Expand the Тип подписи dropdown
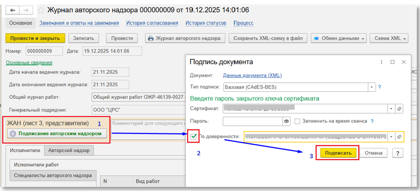Image resolution: width=420 pixels, height=191 pixels. coord(372,87)
